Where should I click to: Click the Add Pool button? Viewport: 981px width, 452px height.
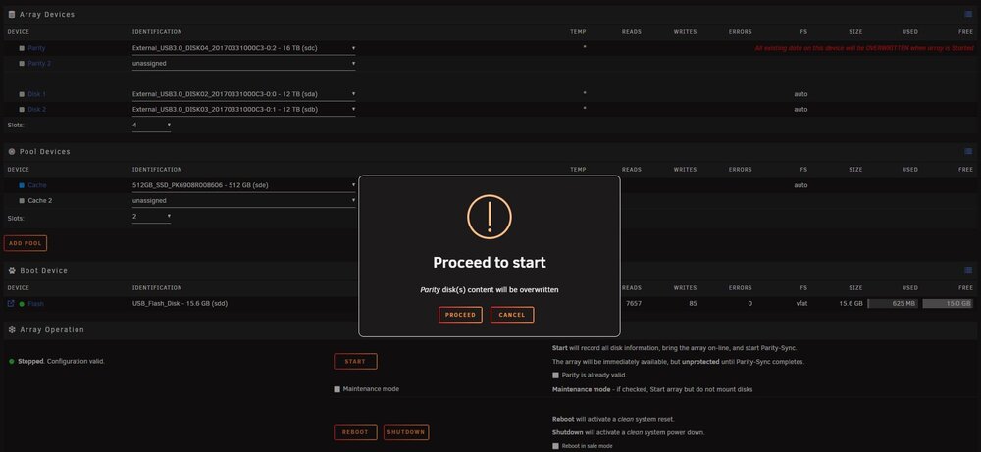pos(26,243)
